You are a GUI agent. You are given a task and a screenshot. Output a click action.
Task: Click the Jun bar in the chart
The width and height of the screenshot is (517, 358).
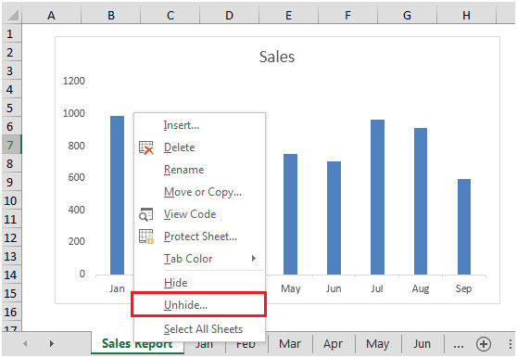[x=334, y=218]
